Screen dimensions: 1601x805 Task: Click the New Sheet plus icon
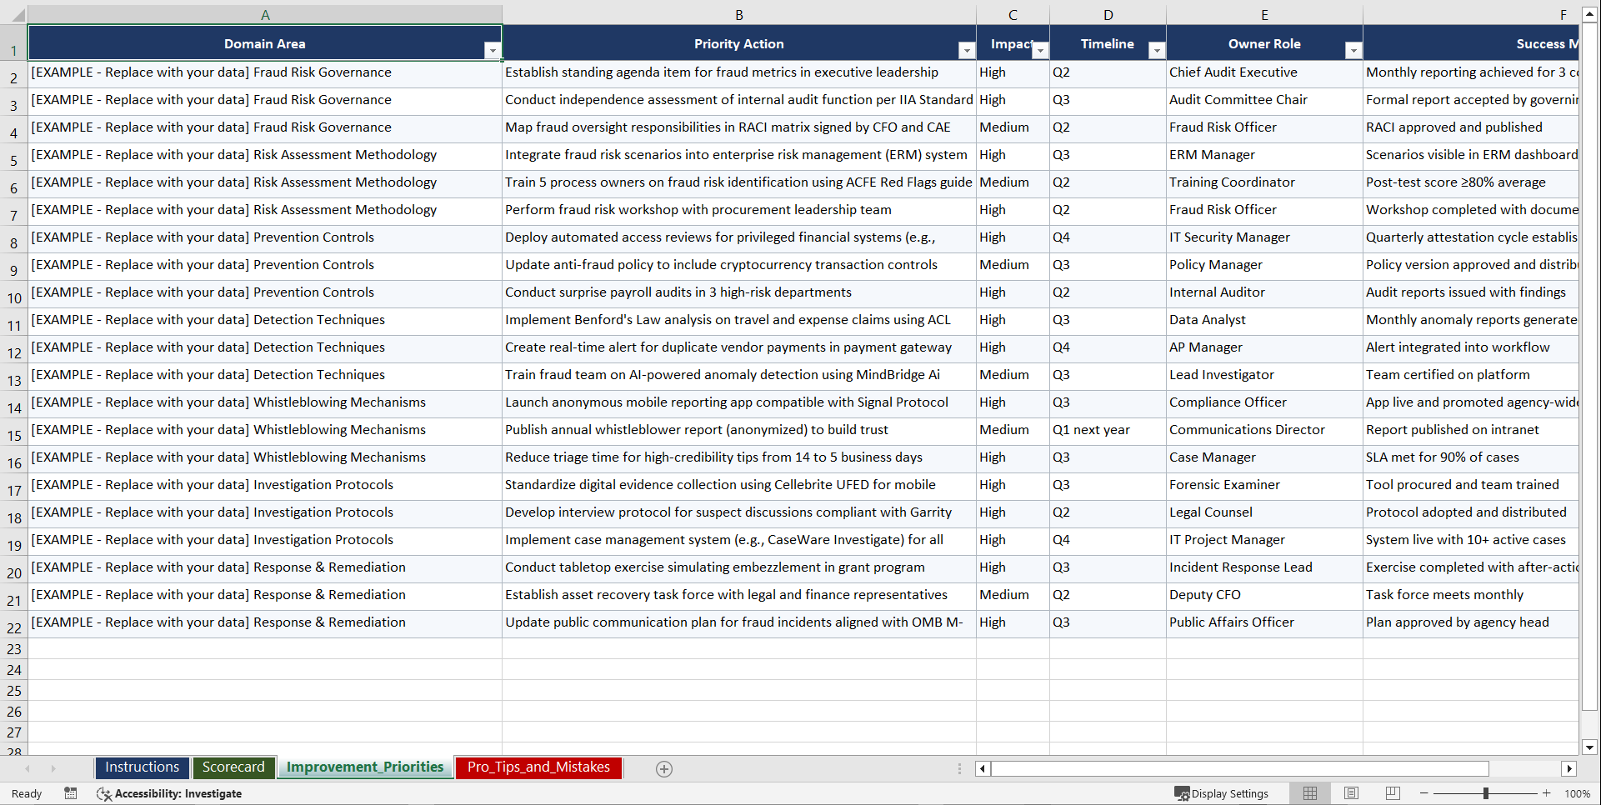pos(664,768)
